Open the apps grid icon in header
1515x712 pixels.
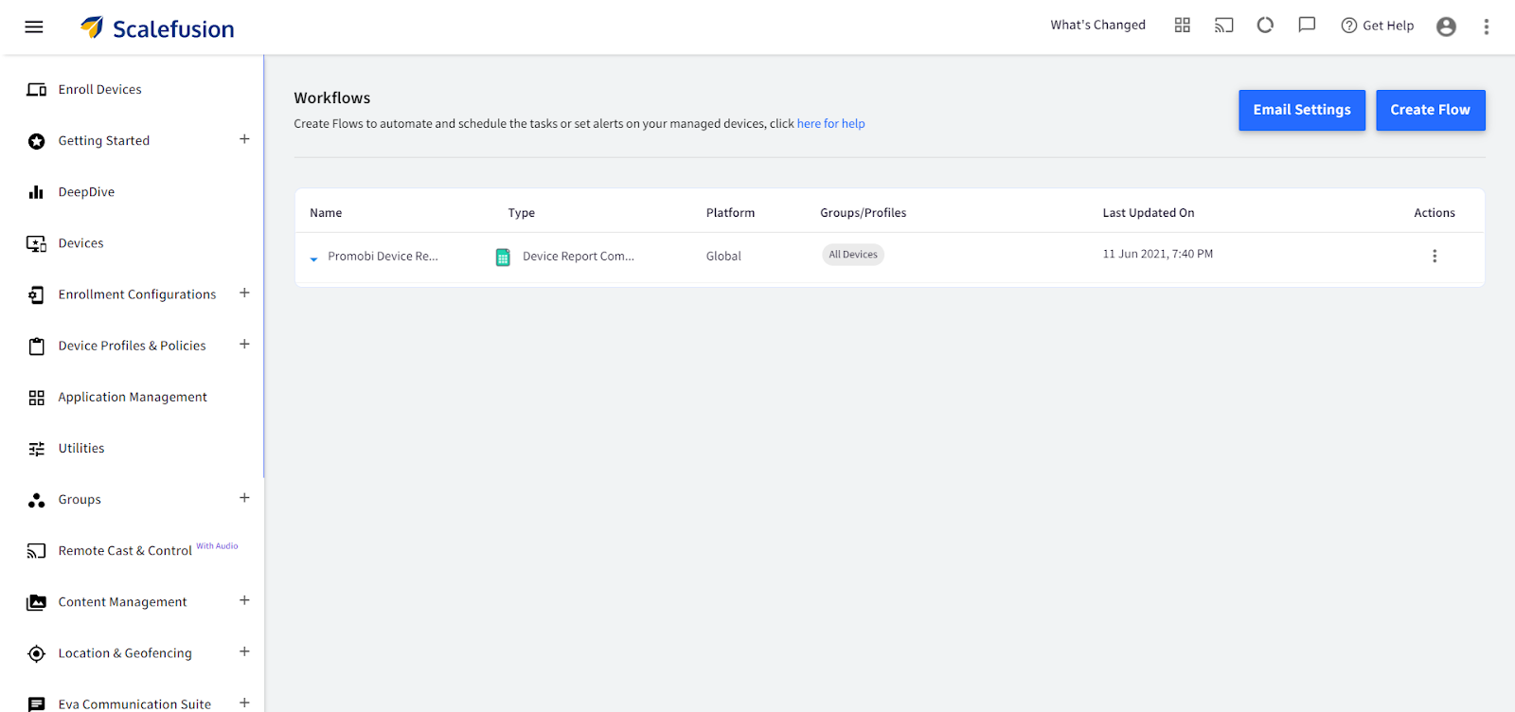[1183, 26]
